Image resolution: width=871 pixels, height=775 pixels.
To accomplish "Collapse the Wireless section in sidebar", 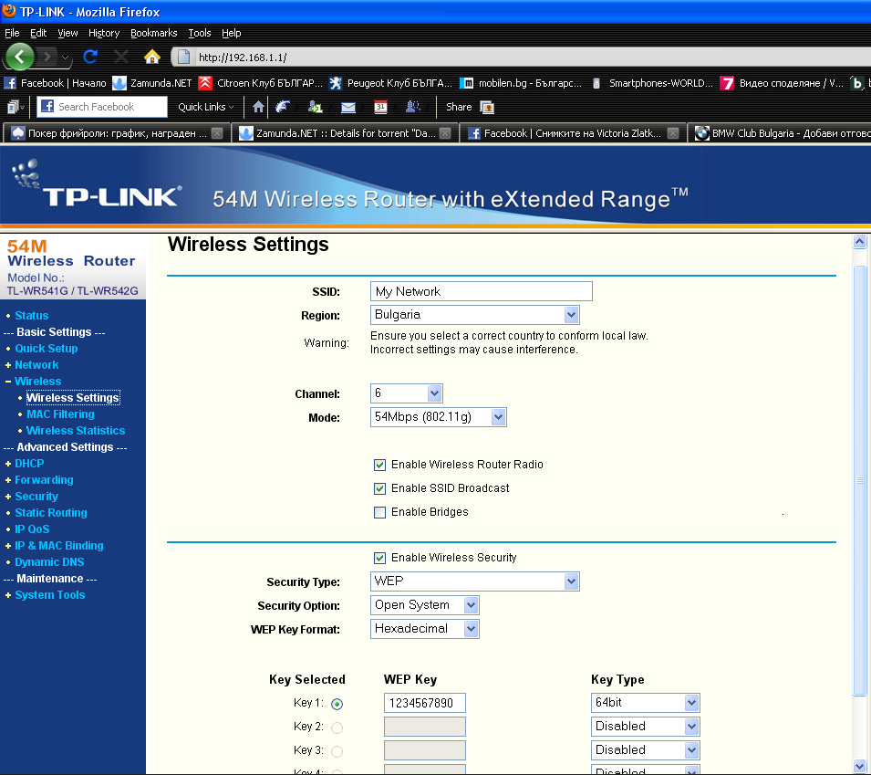I will point(37,381).
